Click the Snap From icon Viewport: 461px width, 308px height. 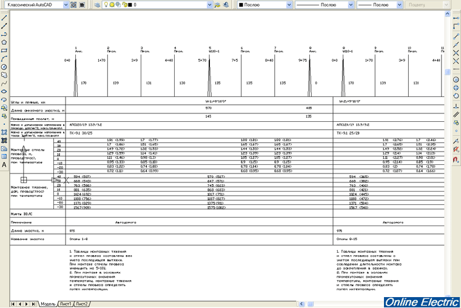coord(456,27)
